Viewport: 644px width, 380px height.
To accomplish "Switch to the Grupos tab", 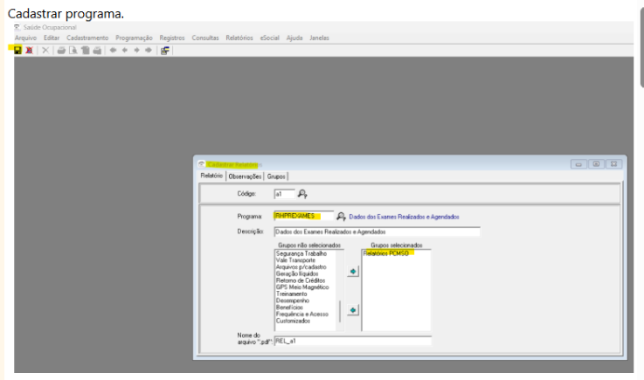I will [x=276, y=176].
